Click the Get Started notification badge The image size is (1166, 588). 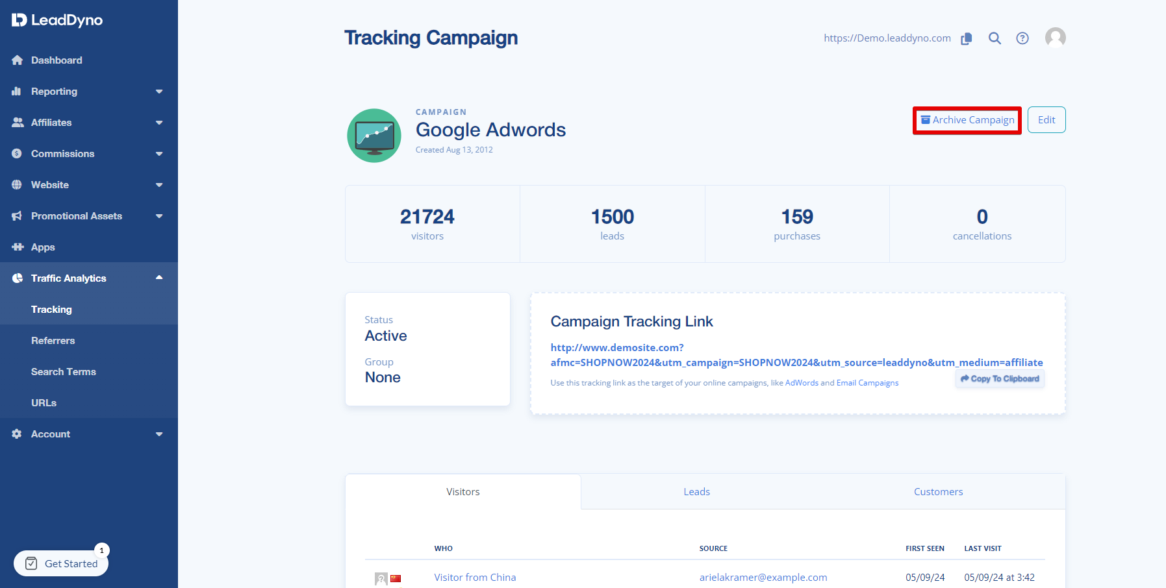pos(102,550)
